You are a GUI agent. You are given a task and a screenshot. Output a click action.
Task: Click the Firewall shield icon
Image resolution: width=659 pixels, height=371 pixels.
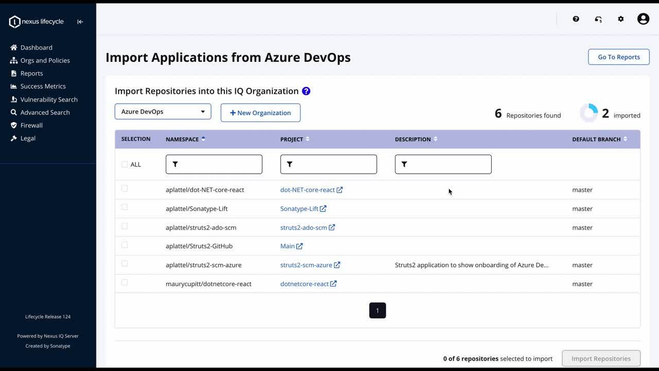coord(14,125)
